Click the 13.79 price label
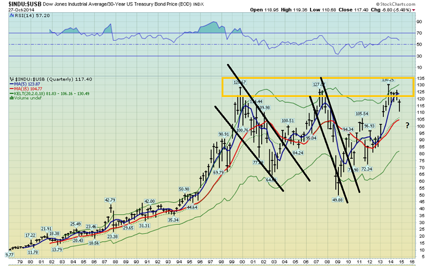 tap(57, 249)
